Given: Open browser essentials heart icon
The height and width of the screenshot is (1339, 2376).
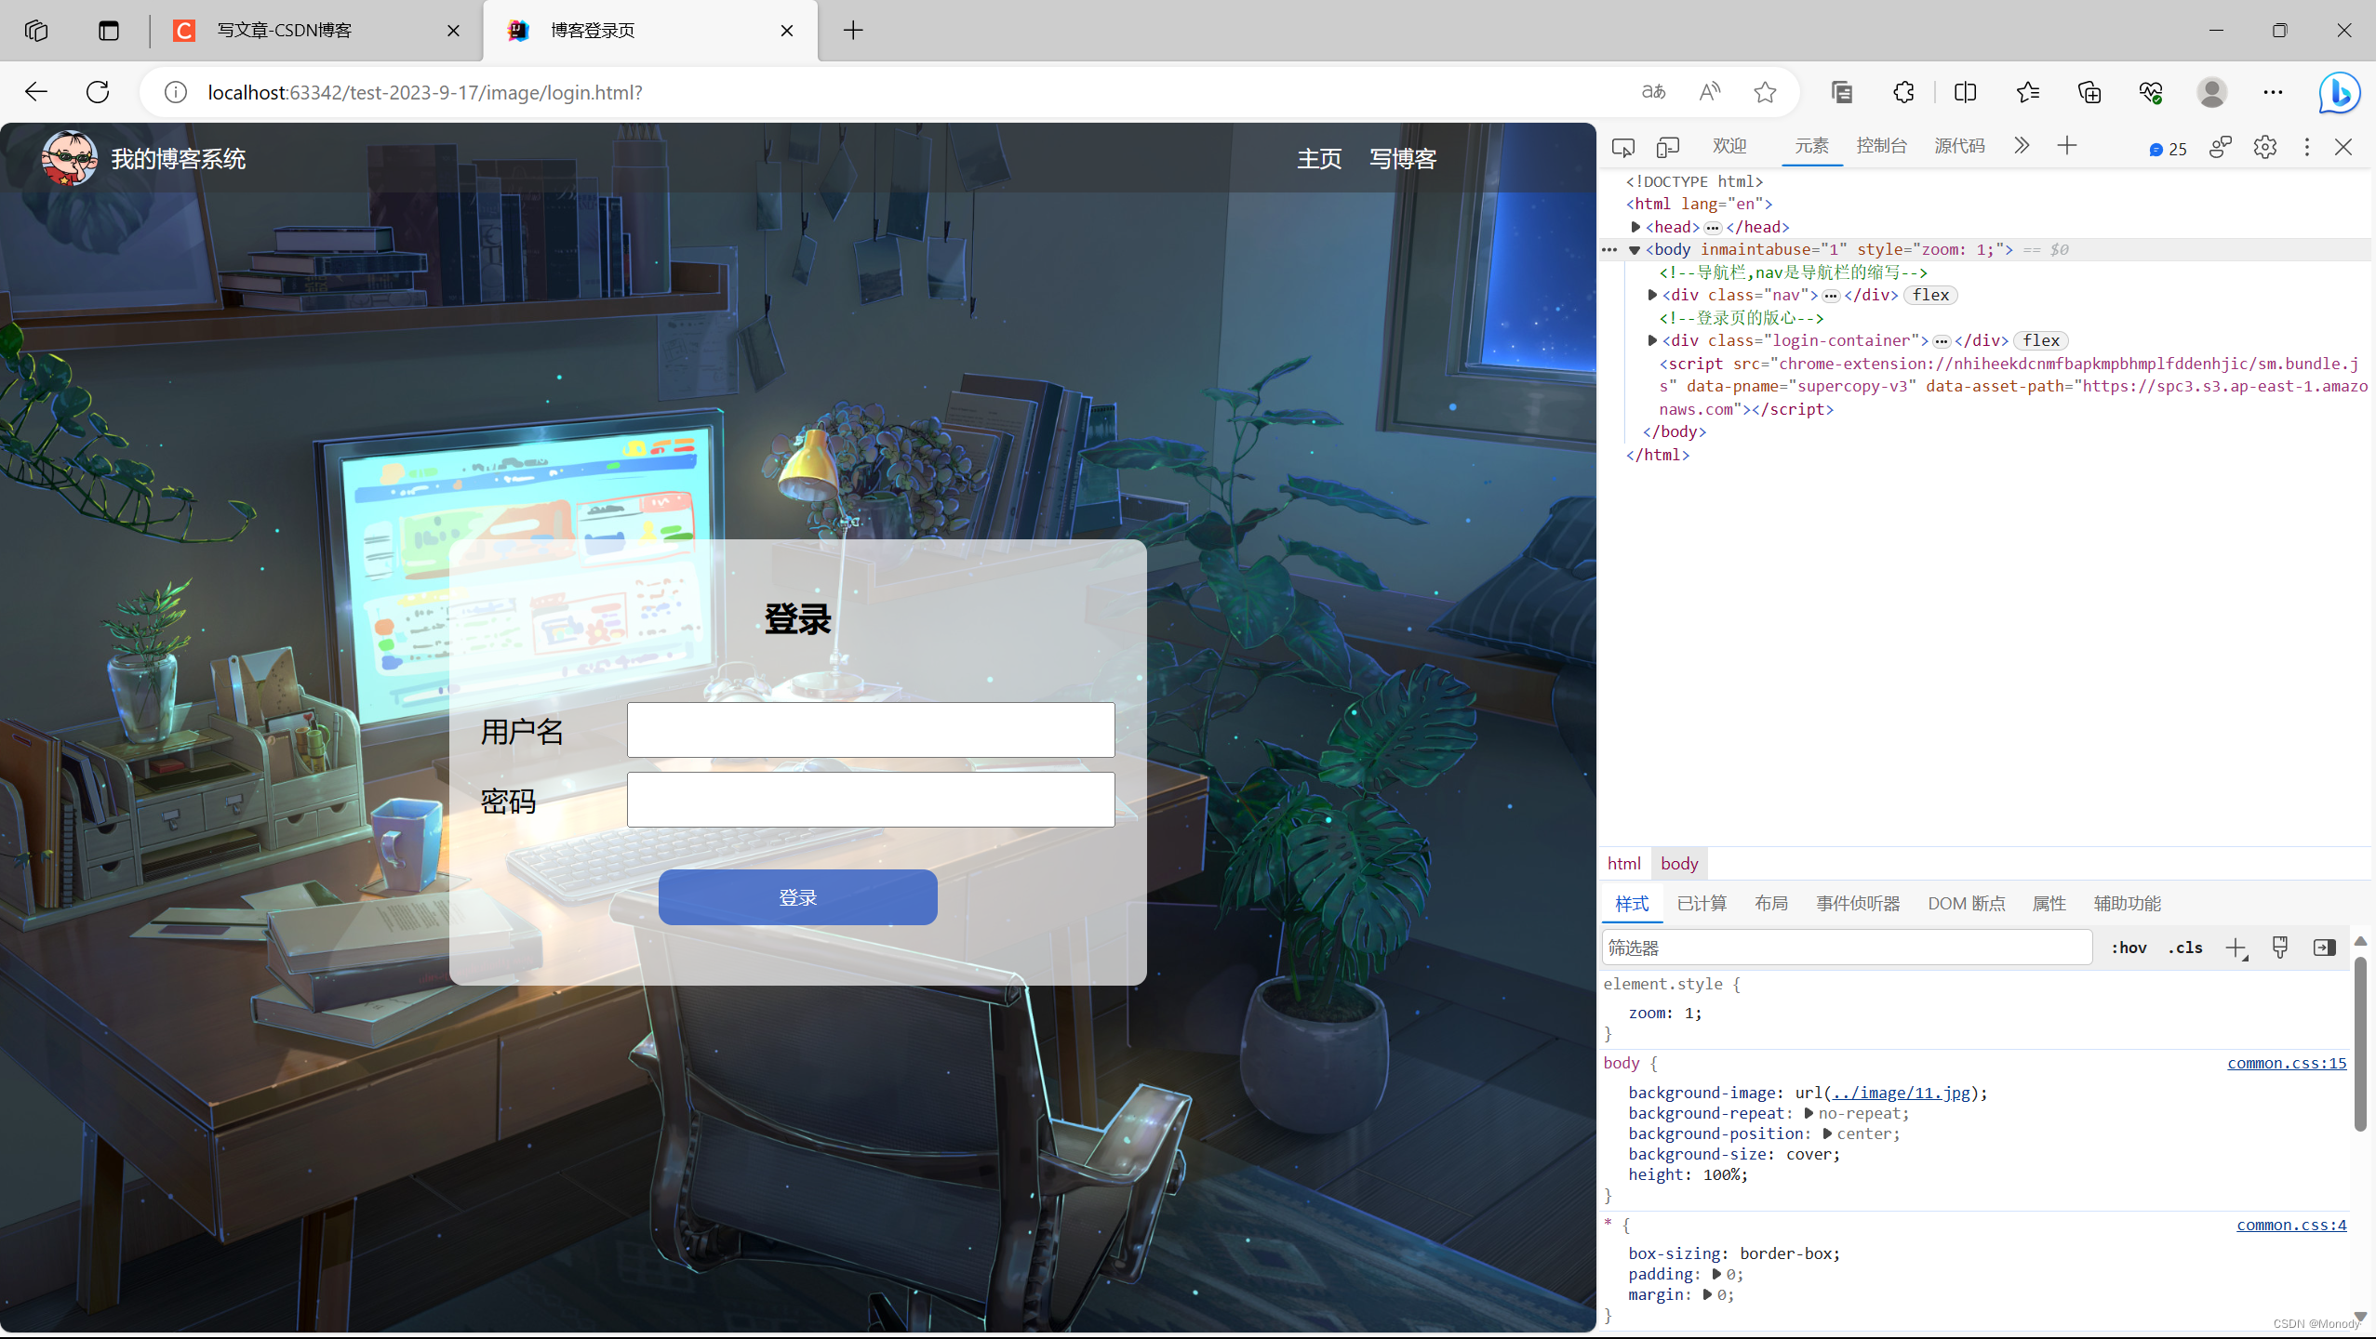Looking at the screenshot, I should click(x=2151, y=92).
